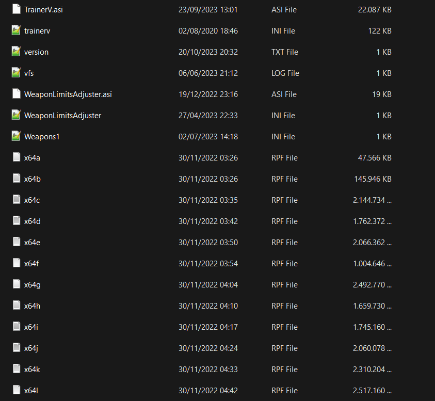435x401 pixels.
Task: Click the x64f file name
Action: point(31,264)
